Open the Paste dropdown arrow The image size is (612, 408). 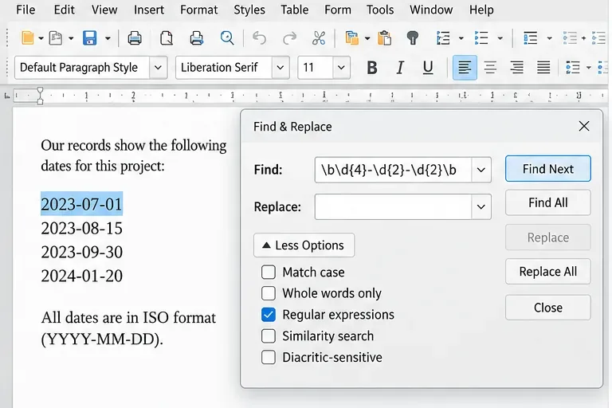[367, 38]
